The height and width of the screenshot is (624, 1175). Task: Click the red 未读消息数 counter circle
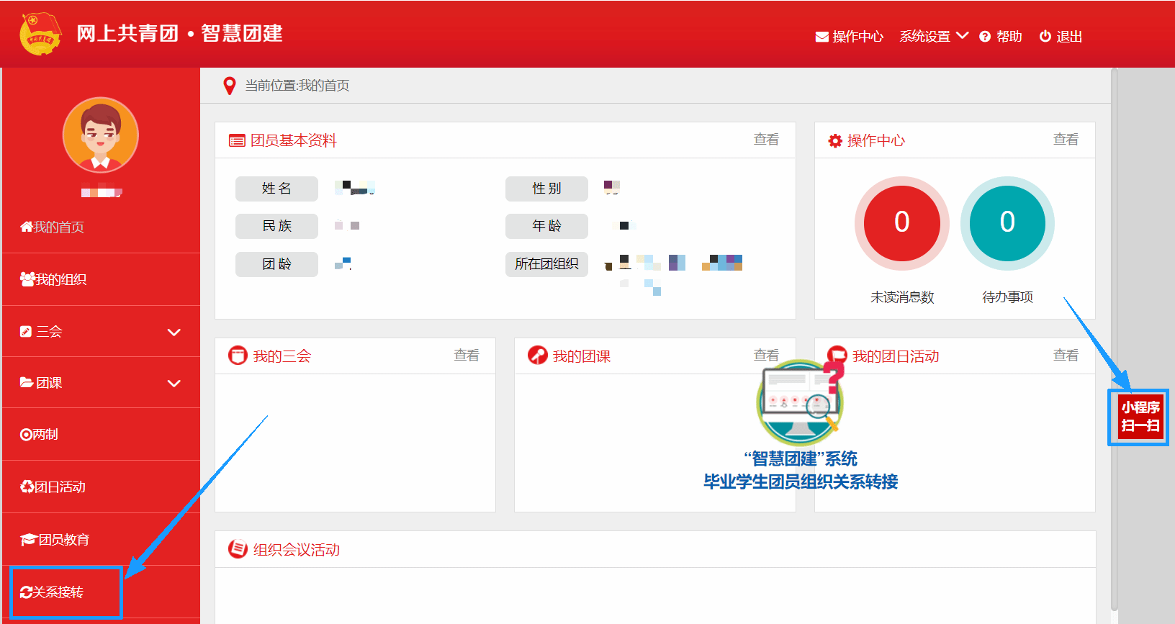coord(901,223)
